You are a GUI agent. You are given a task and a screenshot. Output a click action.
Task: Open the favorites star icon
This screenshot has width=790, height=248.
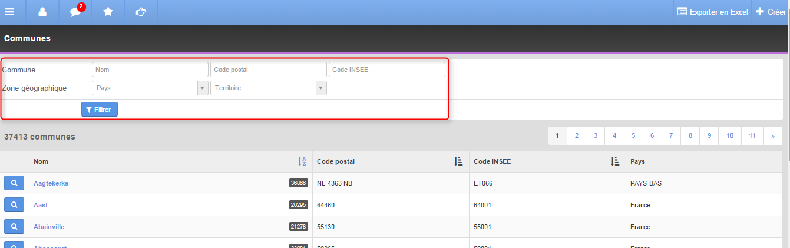click(108, 12)
